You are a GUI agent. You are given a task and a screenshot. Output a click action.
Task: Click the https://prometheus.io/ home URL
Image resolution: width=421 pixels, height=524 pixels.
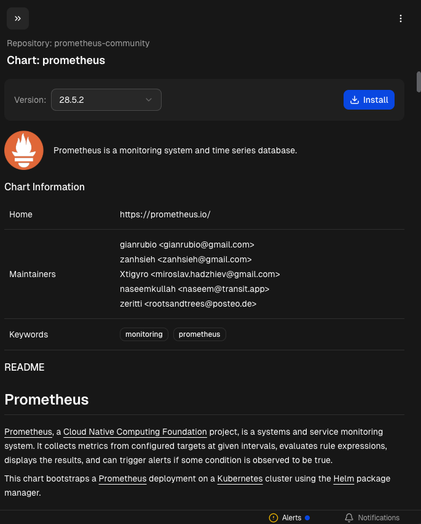pyautogui.click(x=165, y=214)
